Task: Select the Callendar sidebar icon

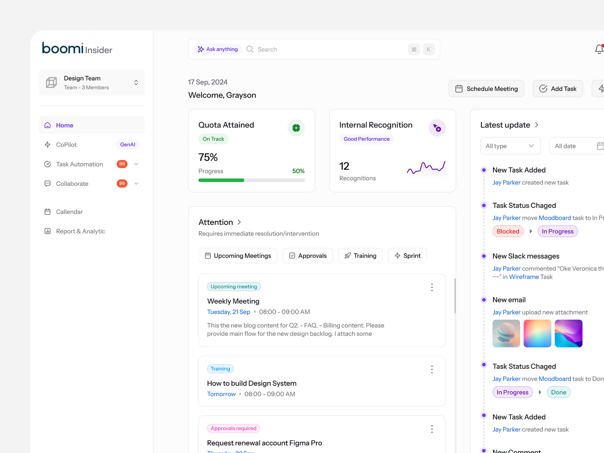Action: [x=48, y=212]
